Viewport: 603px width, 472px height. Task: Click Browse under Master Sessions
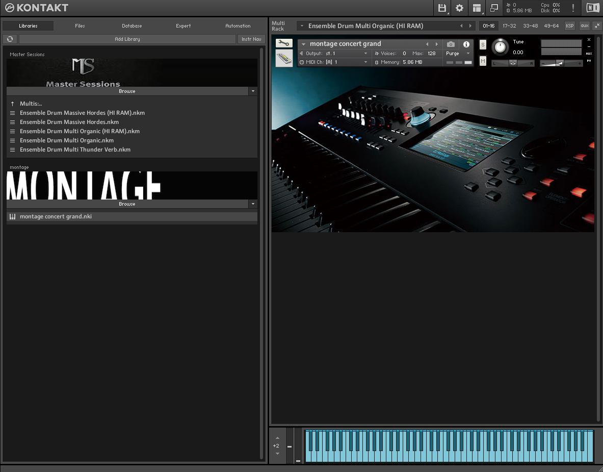pos(127,91)
